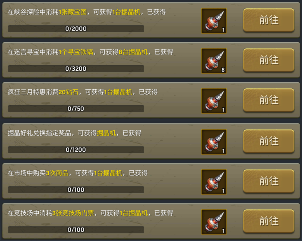The image size is (302, 241).
Task: Click the 0/750 progress bar
Action: 76,109
